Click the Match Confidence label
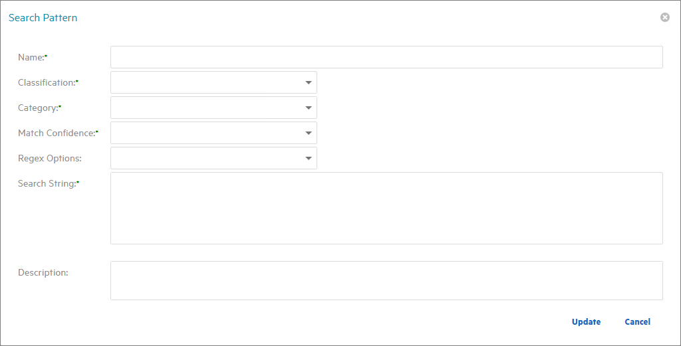The image size is (681, 346). [57, 133]
